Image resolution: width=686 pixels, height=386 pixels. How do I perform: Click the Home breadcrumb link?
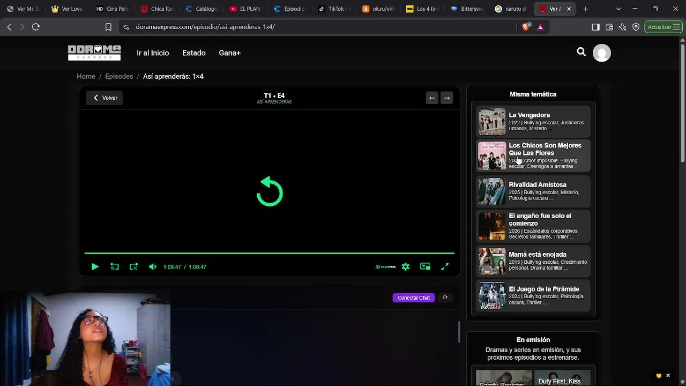86,76
